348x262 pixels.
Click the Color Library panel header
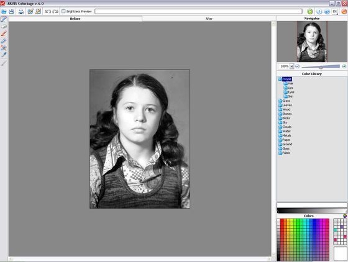click(x=311, y=74)
